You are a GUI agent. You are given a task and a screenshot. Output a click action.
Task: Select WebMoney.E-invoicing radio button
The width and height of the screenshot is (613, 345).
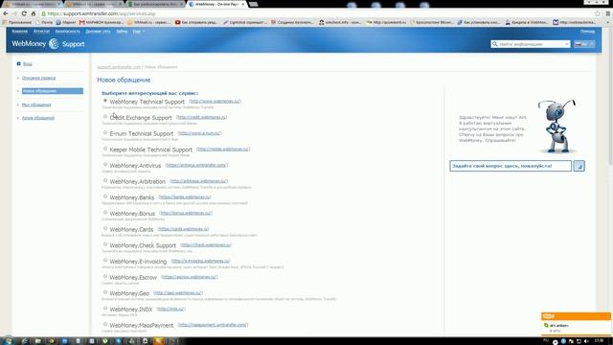coord(105,261)
